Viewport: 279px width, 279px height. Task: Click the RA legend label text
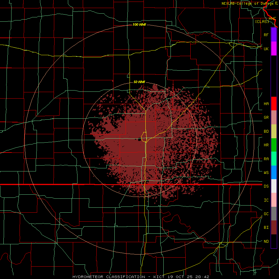coord(266,159)
